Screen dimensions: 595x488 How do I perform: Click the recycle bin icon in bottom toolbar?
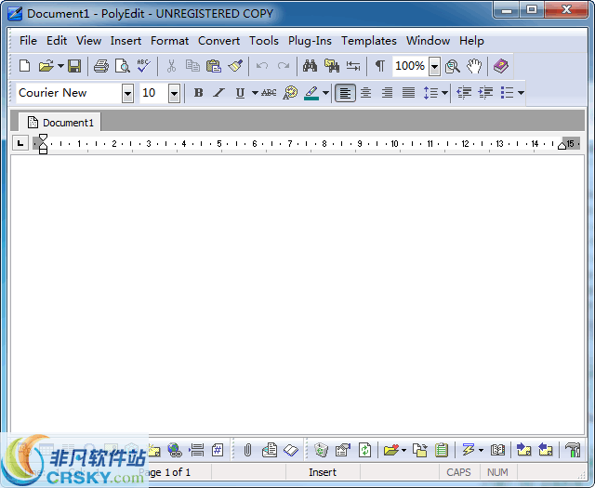321,451
